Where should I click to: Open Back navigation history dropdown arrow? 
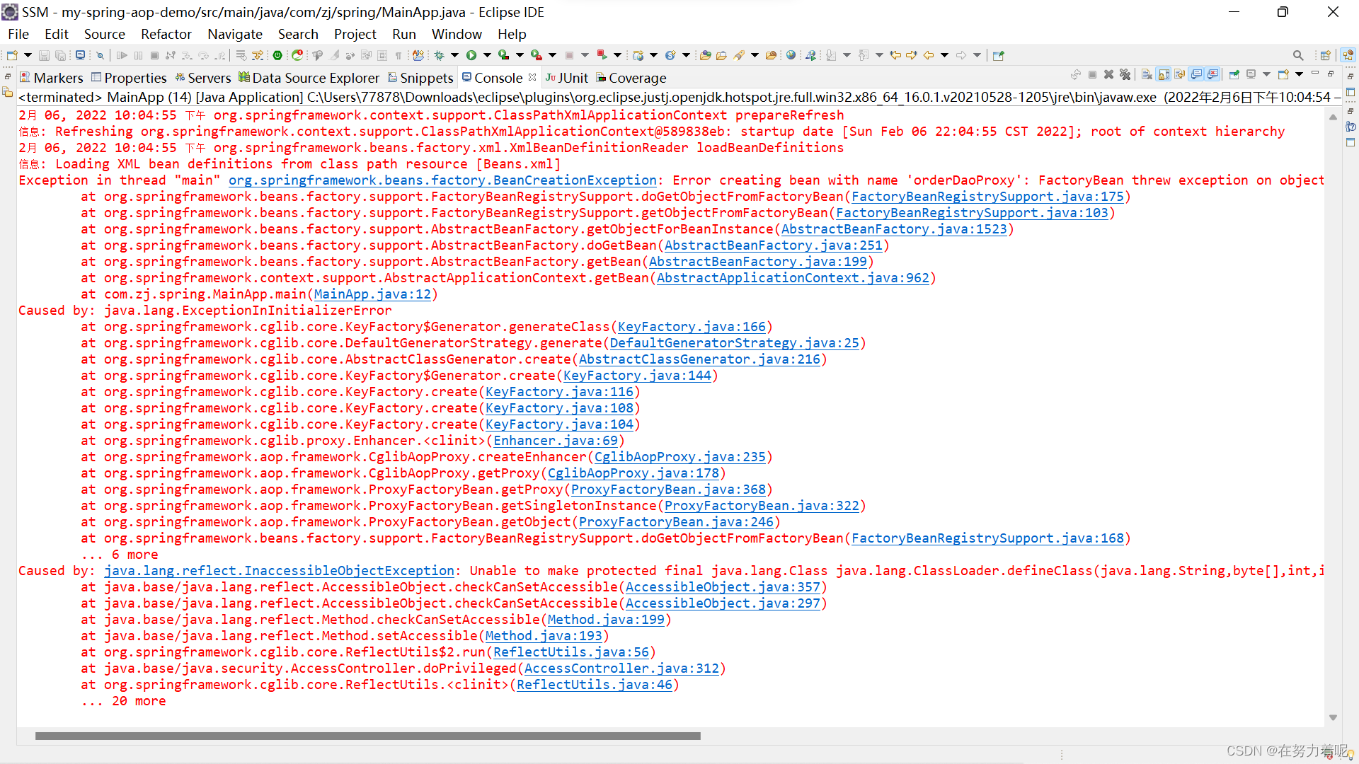[944, 55]
